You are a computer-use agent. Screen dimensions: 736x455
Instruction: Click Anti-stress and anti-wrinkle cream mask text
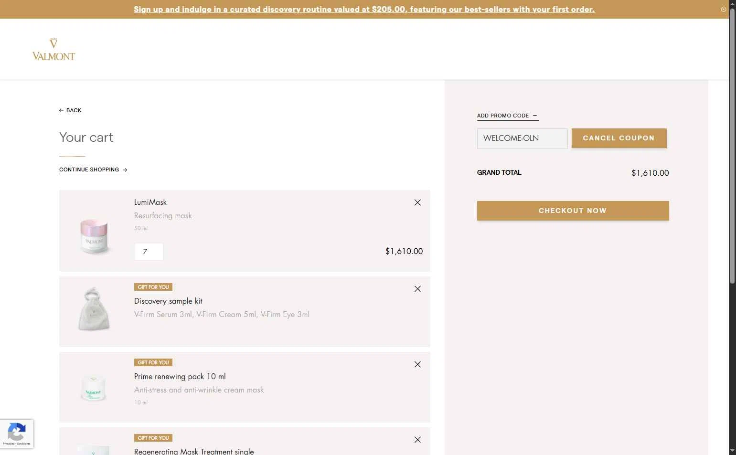199,390
